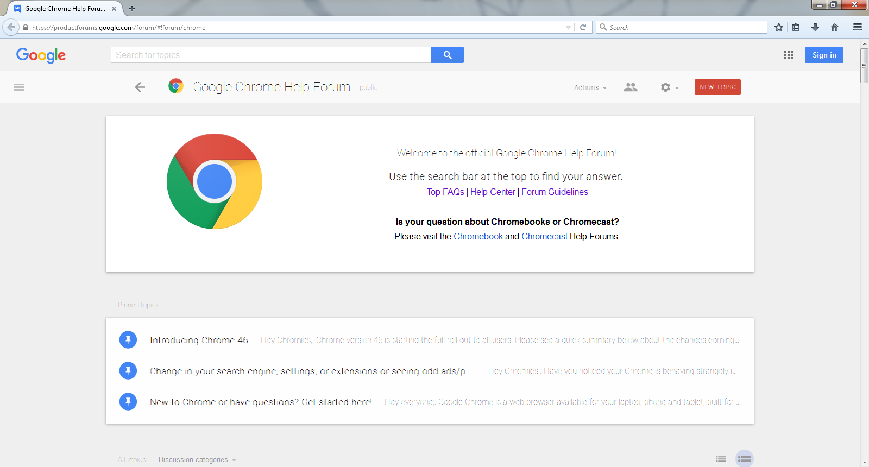Screen dimensions: 869x467
Task: Open the Forum Guidelines link
Action: (x=555, y=192)
